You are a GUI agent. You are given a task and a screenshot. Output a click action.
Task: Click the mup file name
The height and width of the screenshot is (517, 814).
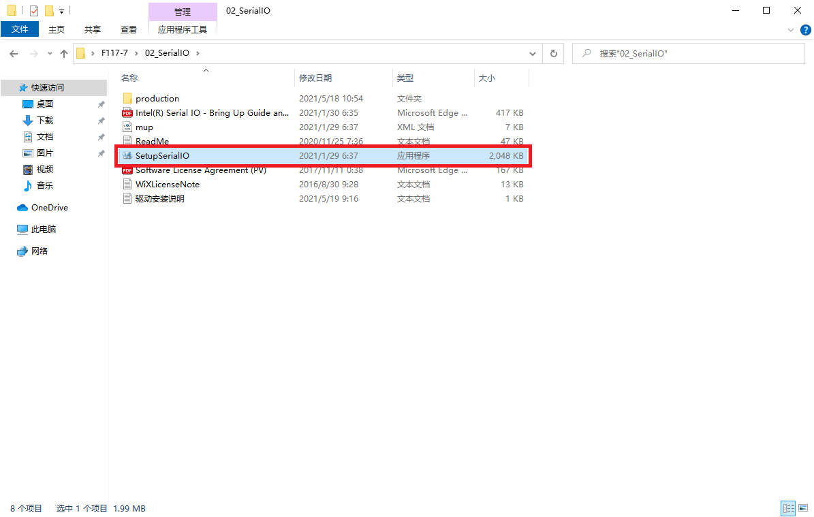[144, 127]
